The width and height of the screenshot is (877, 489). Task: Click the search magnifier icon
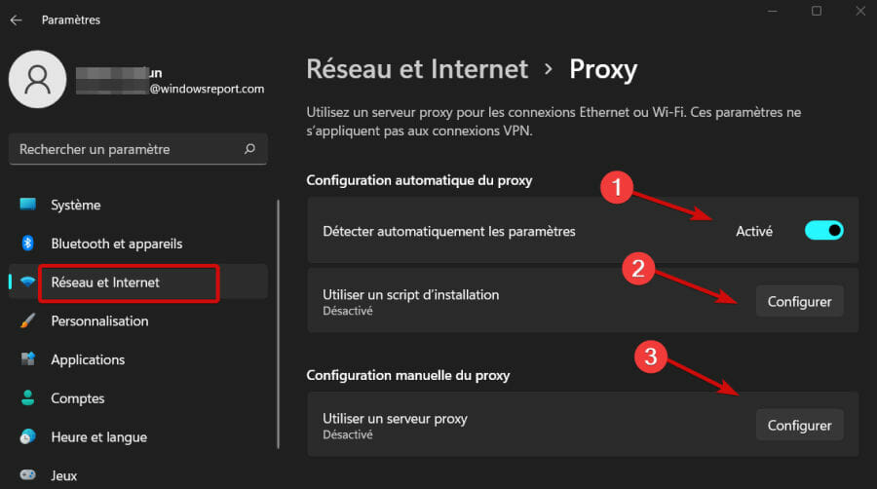pos(250,149)
